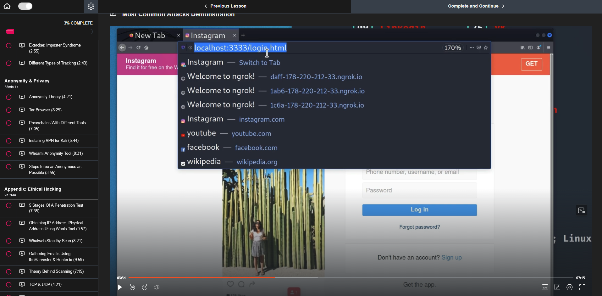Click the Appendix: Ethical Hacking section heading

point(33,189)
